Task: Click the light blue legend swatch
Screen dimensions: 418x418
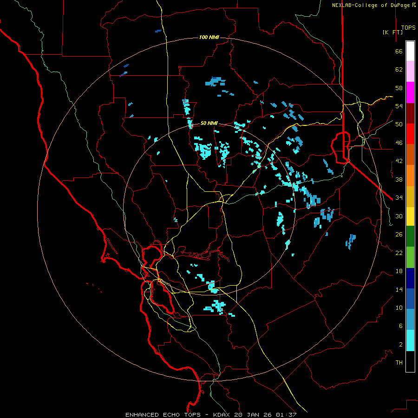Action: (410, 319)
